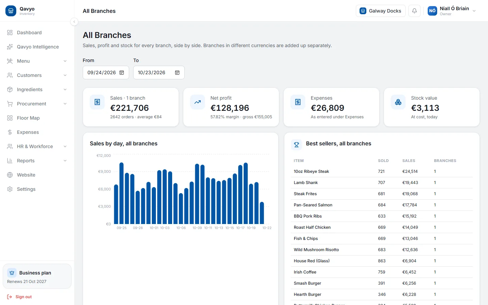Click the Qavyo Intelligence sparkle icon
488x305 pixels.
[x=10, y=47]
